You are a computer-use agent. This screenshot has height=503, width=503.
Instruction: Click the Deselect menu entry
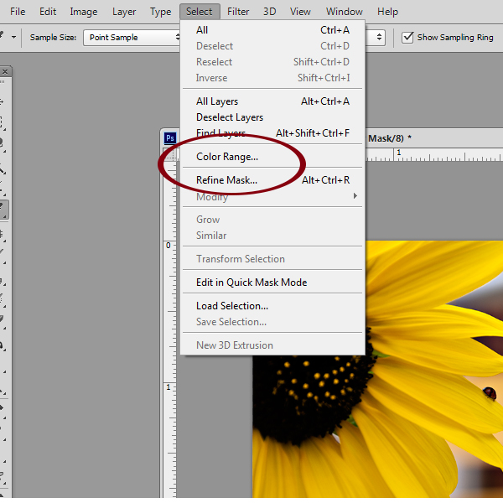click(272, 46)
